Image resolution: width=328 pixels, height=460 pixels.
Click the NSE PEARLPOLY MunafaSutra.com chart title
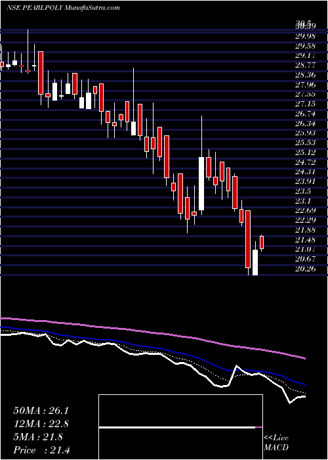[x=63, y=8]
